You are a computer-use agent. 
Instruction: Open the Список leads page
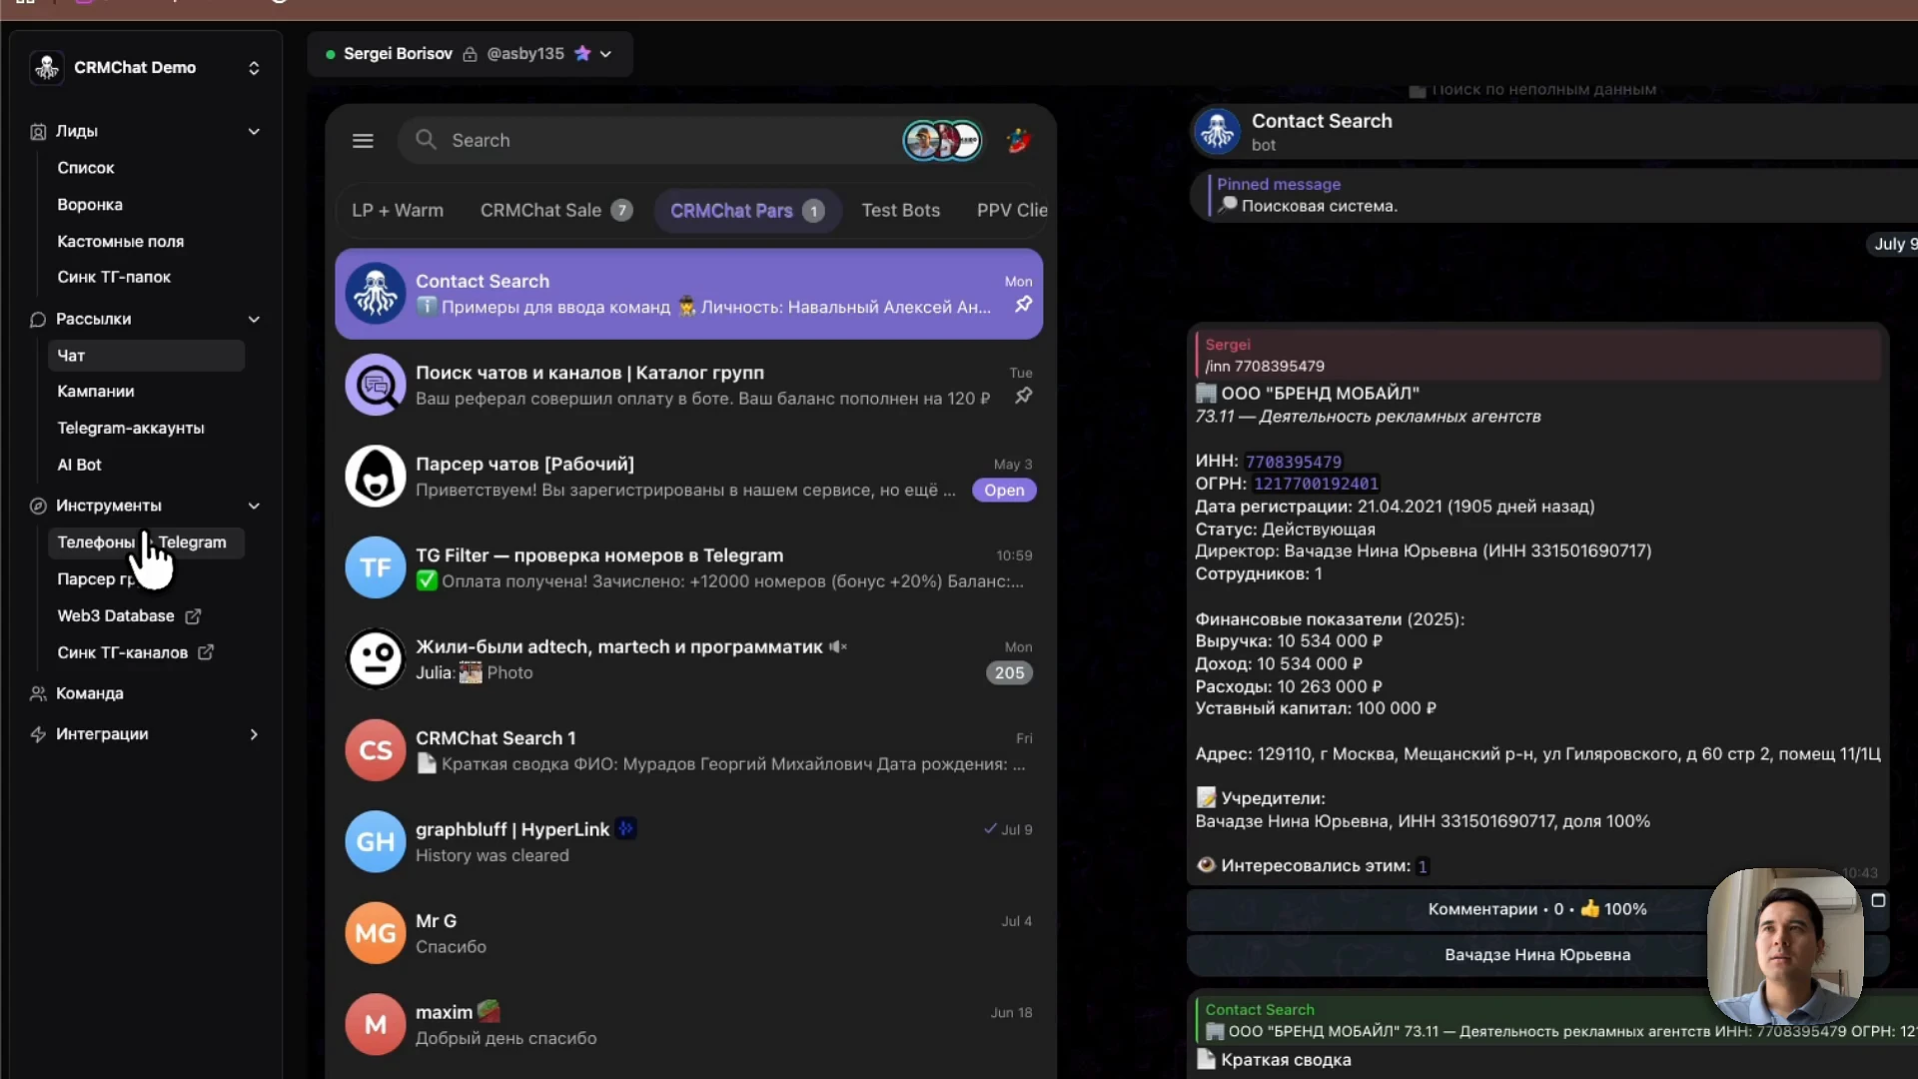86,168
